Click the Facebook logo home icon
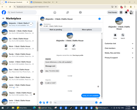Viewport: 137px width, 110px height. coord(4,12)
